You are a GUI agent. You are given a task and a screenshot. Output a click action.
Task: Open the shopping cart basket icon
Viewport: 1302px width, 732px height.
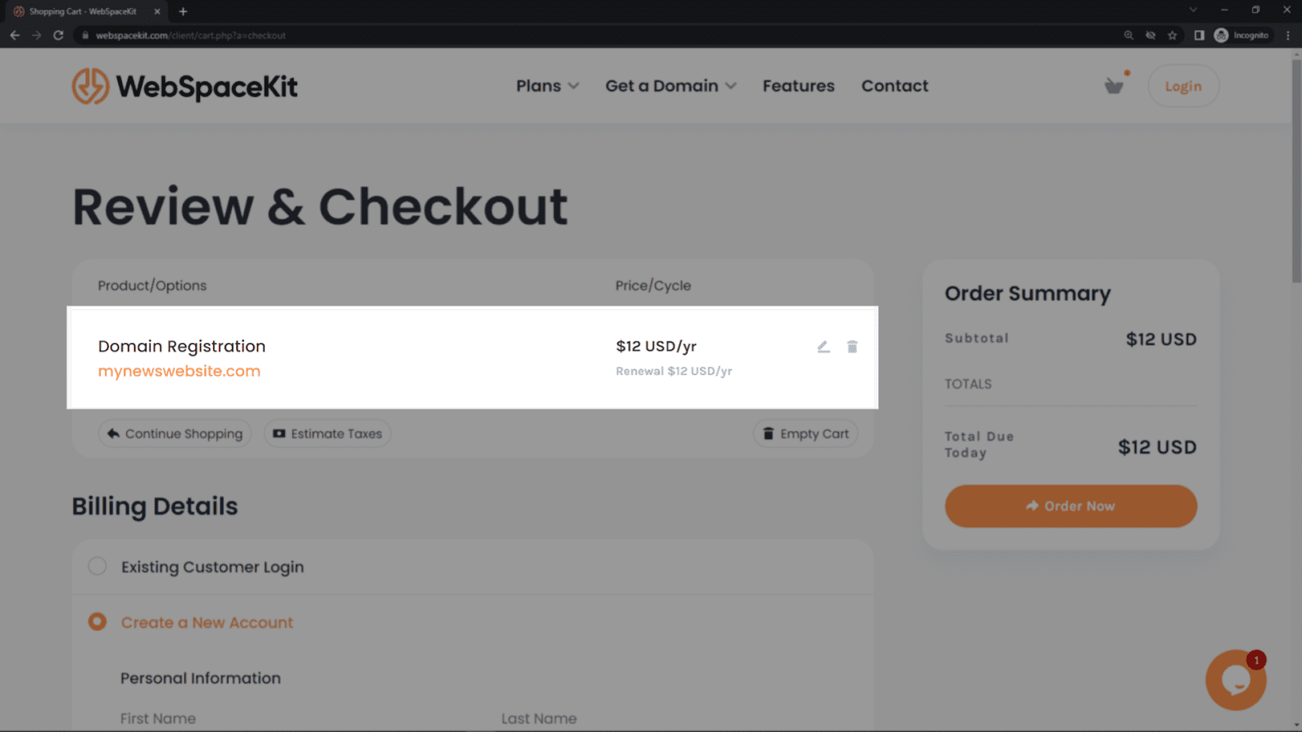point(1114,85)
